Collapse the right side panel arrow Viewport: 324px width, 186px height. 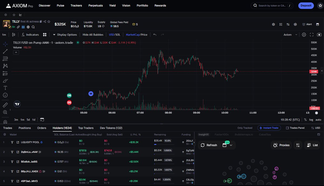(x=322, y=71)
